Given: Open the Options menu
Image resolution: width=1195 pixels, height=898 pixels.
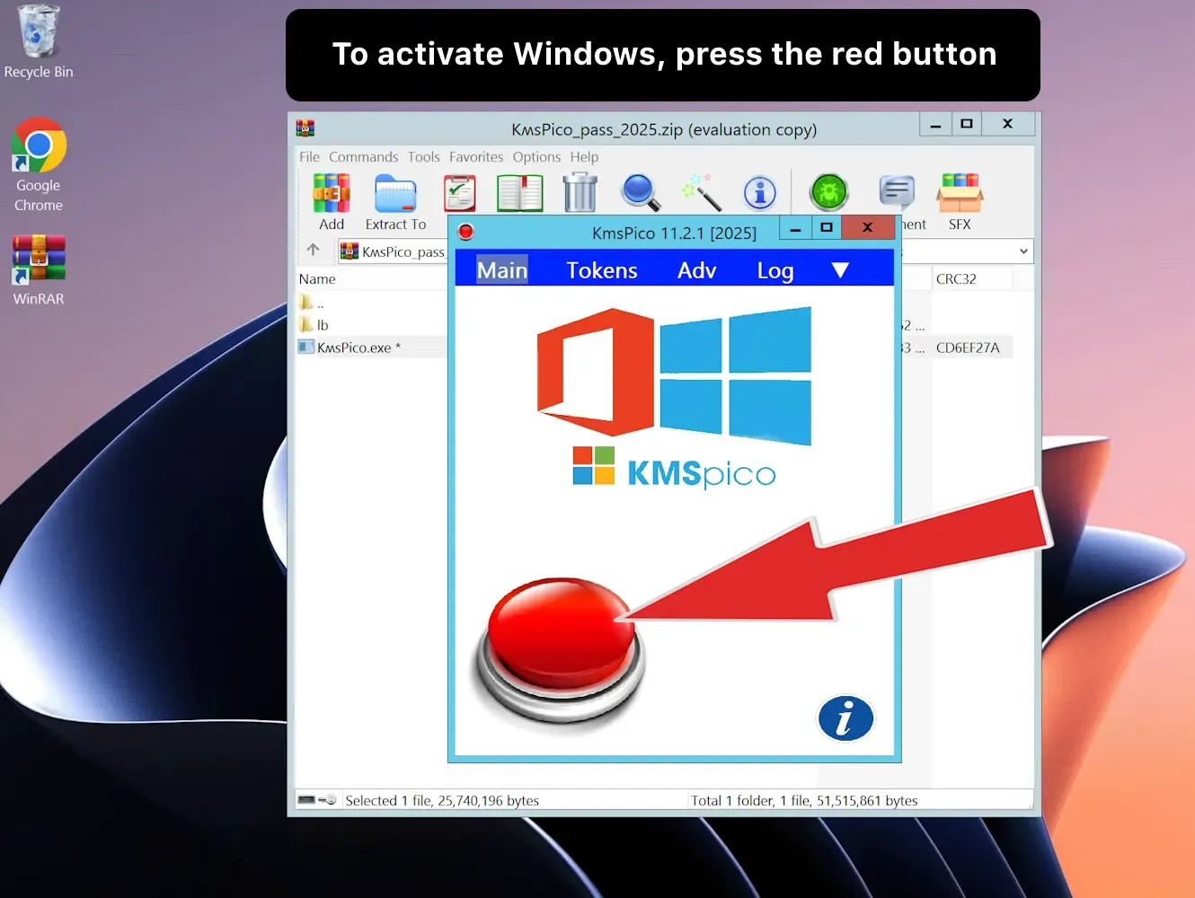Looking at the screenshot, I should pos(536,156).
